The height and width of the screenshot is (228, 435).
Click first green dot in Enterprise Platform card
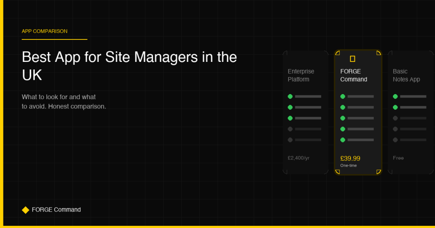click(x=290, y=97)
